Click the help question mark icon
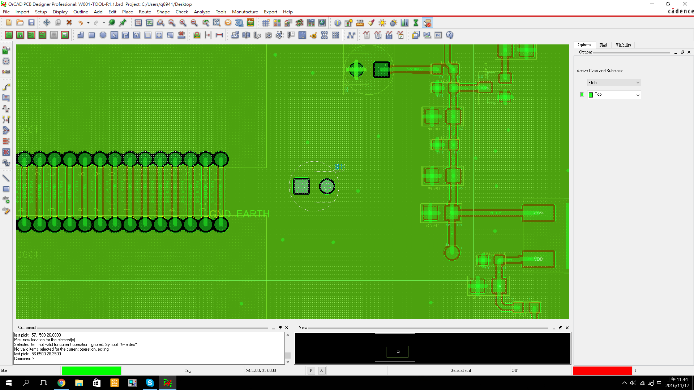 450,35
